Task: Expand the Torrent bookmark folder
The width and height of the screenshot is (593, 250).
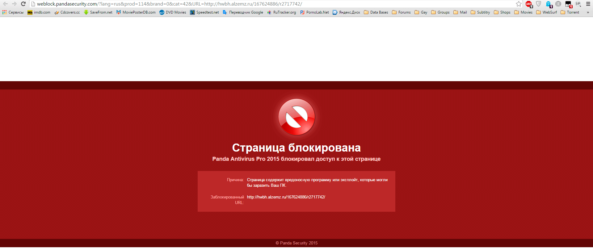Action: (x=570, y=12)
